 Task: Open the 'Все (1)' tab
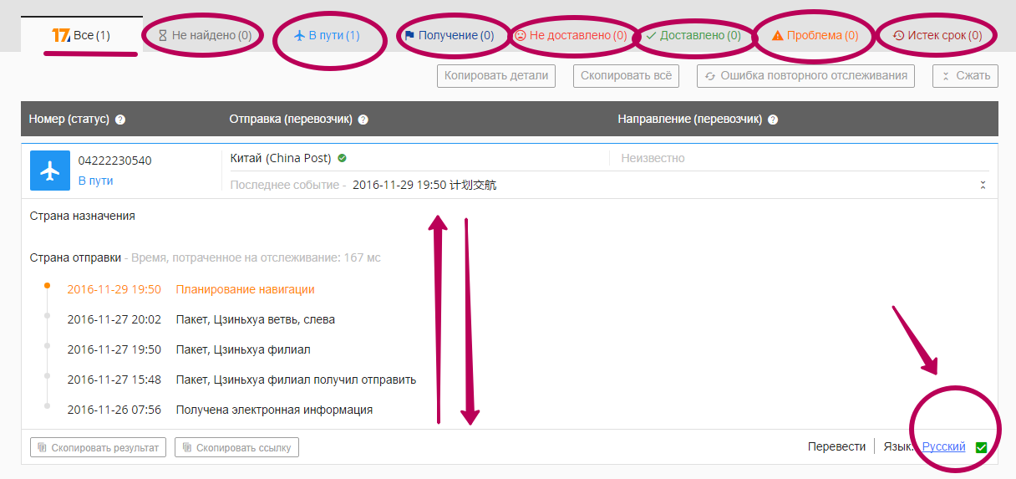tap(81, 35)
